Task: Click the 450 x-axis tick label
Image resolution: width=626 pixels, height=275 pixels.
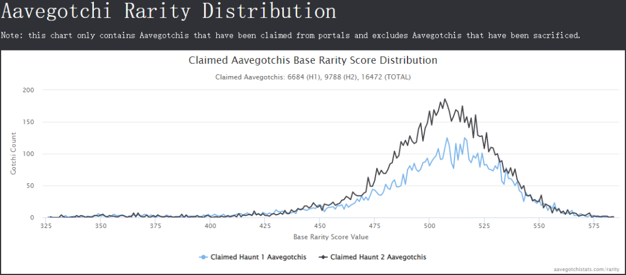Action: tap(319, 226)
